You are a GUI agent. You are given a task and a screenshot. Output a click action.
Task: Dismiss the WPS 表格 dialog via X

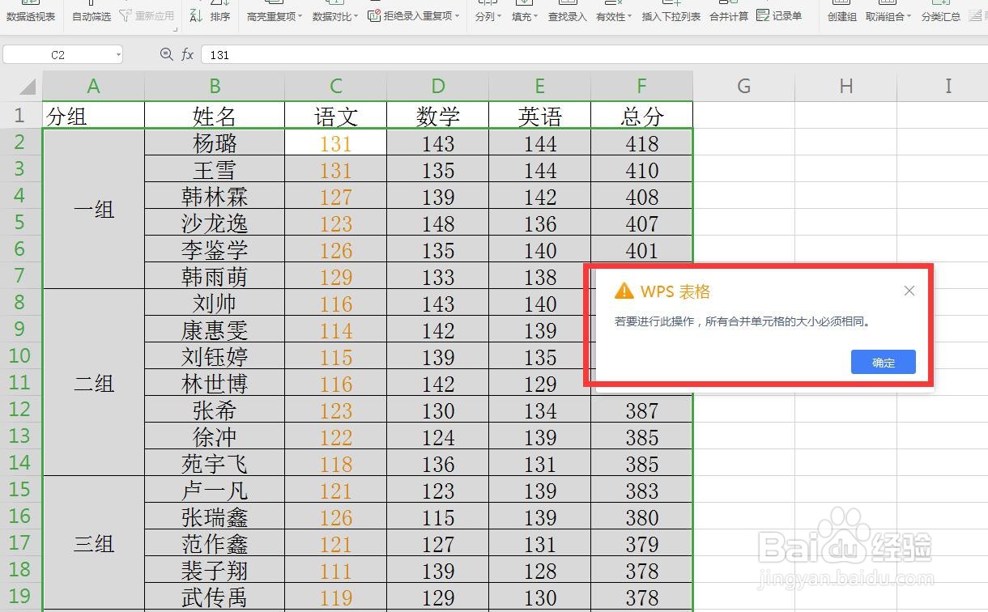tap(909, 290)
